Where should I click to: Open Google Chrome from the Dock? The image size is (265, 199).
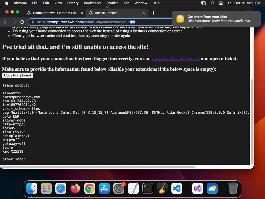coord(90,188)
